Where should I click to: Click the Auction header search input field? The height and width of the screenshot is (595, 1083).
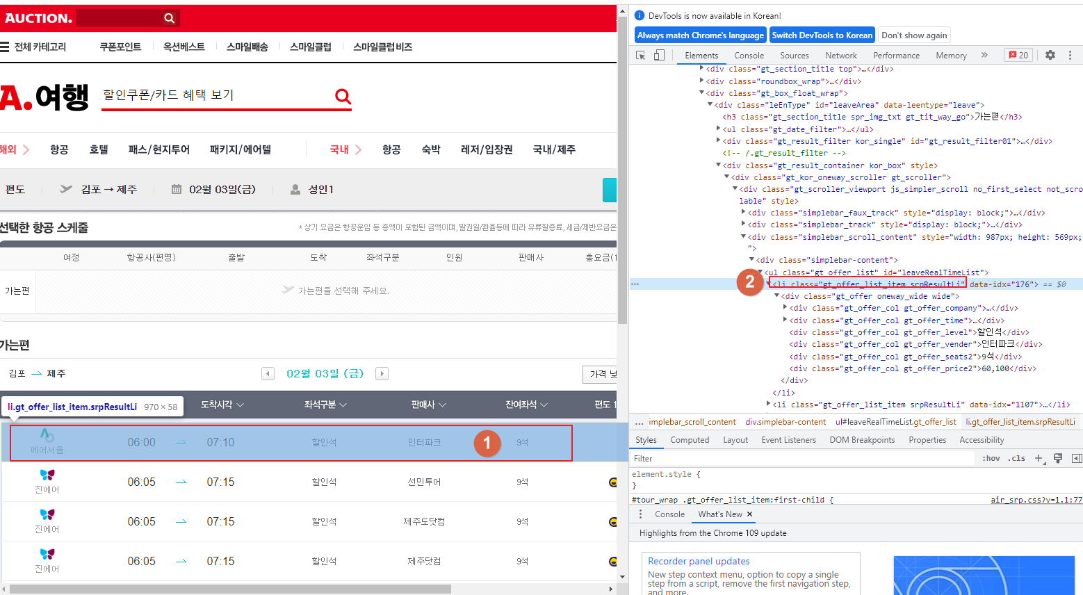118,18
